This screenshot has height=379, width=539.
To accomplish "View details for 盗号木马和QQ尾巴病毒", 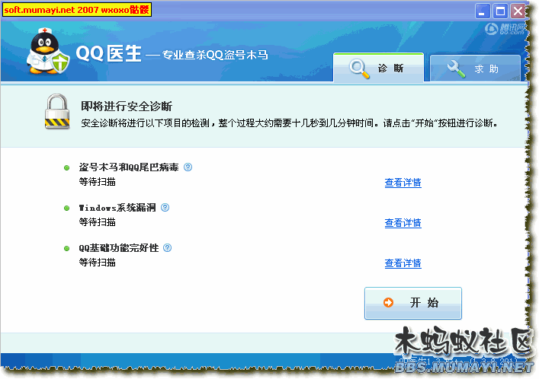I will (x=403, y=183).
